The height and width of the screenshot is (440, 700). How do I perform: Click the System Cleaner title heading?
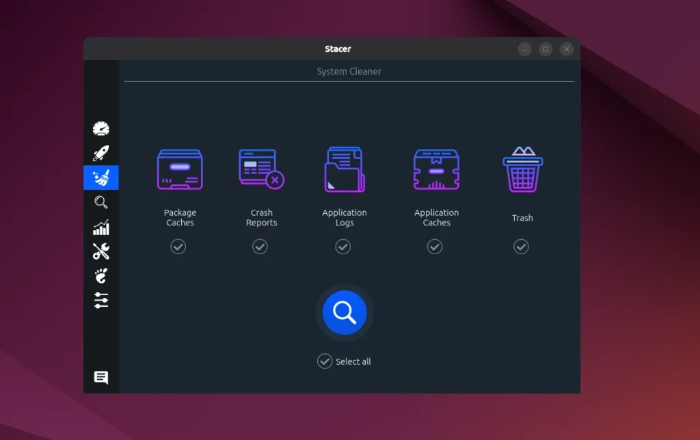[x=349, y=71]
